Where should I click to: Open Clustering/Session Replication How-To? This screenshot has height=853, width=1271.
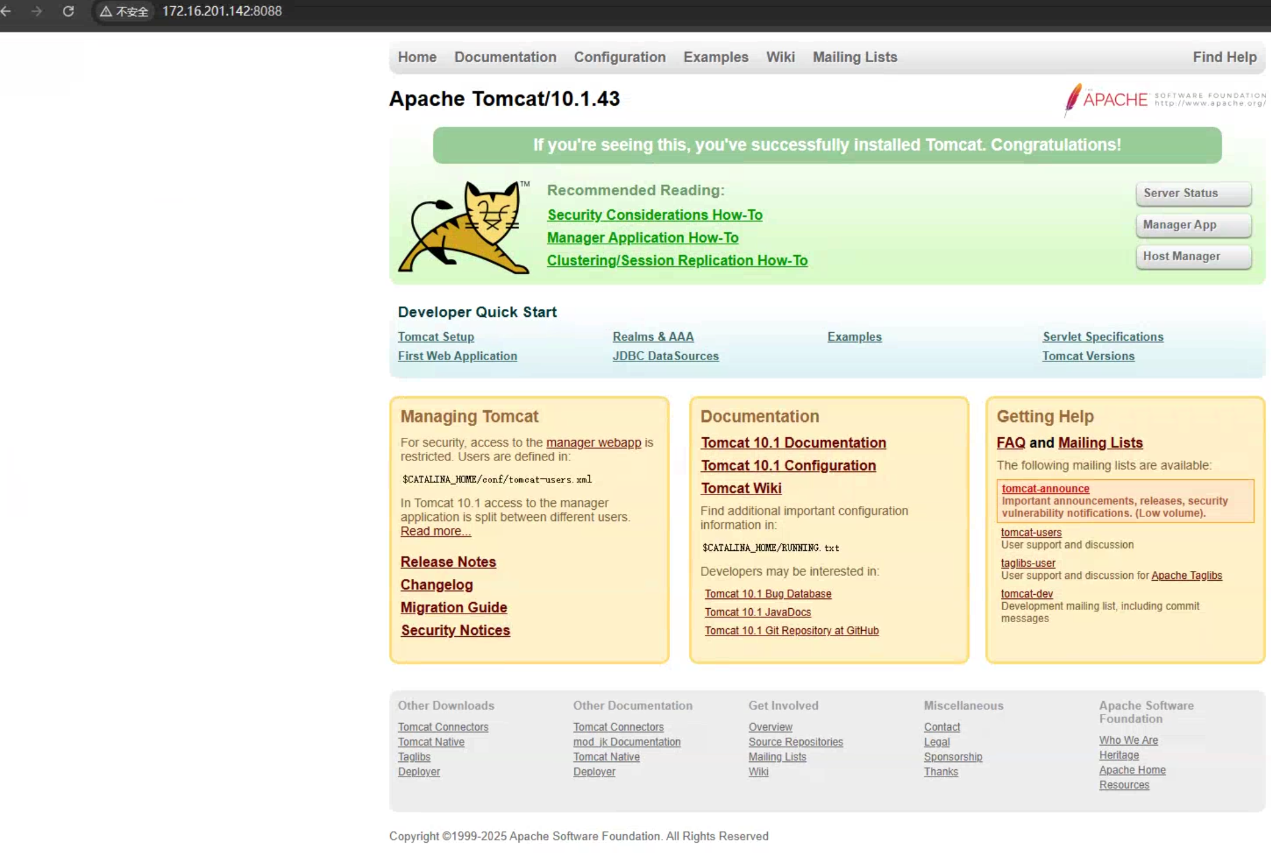[x=677, y=260]
